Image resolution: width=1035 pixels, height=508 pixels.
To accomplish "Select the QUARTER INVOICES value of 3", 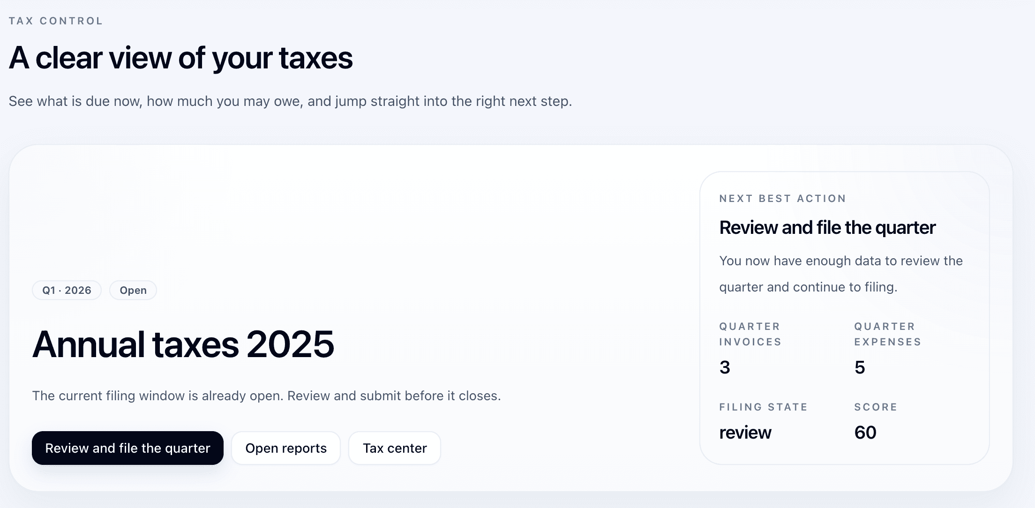I will tap(725, 367).
